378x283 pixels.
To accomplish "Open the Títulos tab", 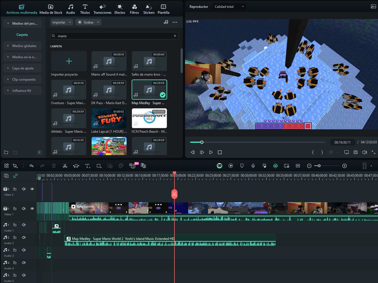I will tap(85, 9).
